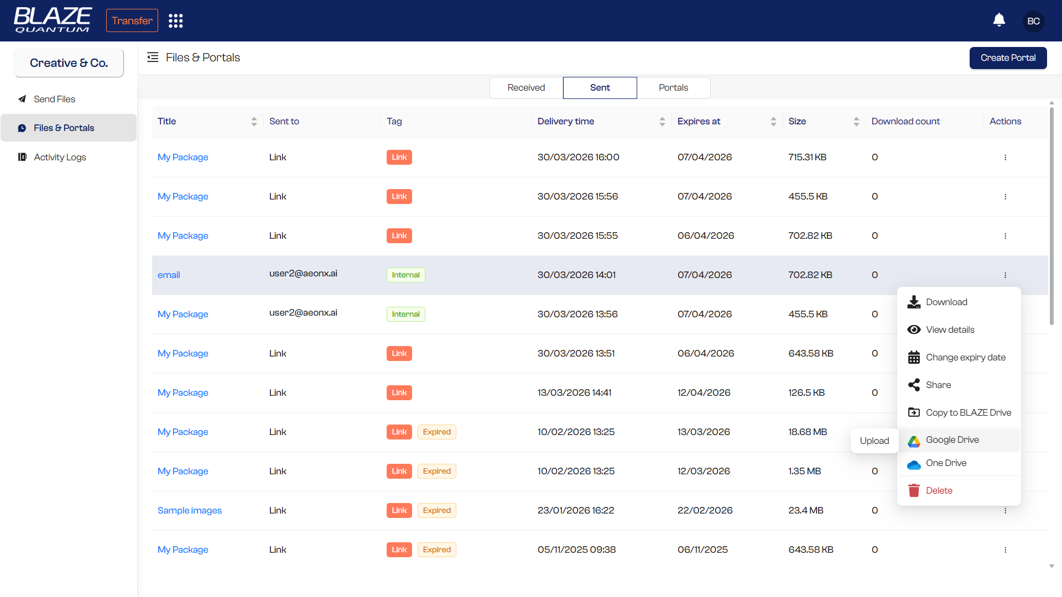1062x597 pixels.
Task: Open the Sample images package link
Action: pyautogui.click(x=189, y=510)
